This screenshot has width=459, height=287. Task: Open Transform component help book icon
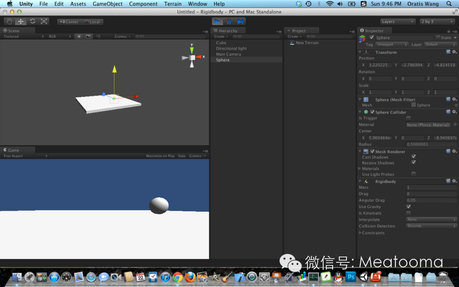point(448,52)
